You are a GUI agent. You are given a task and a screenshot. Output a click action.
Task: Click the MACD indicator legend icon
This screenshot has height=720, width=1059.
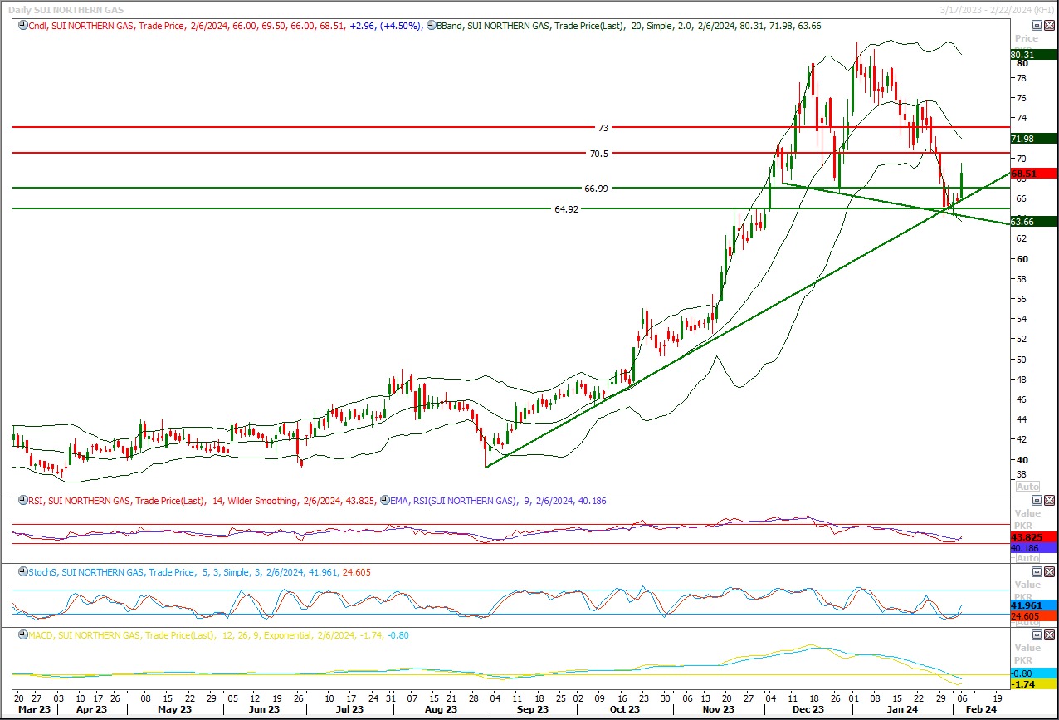point(19,635)
